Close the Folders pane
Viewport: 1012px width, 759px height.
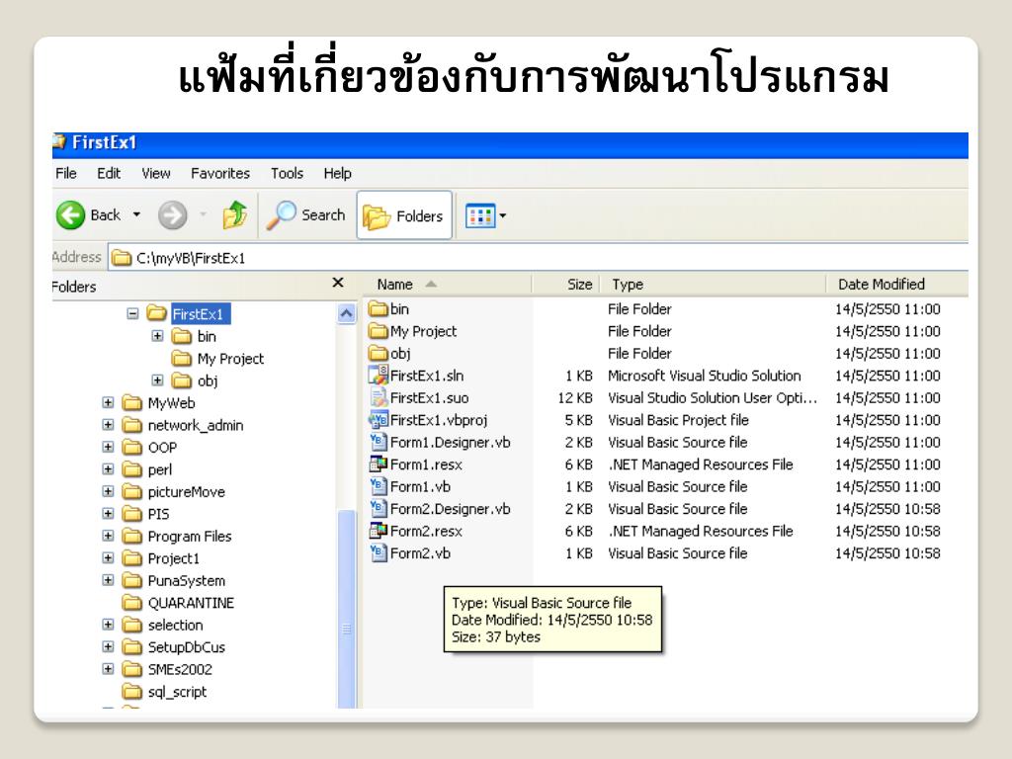coord(338,283)
